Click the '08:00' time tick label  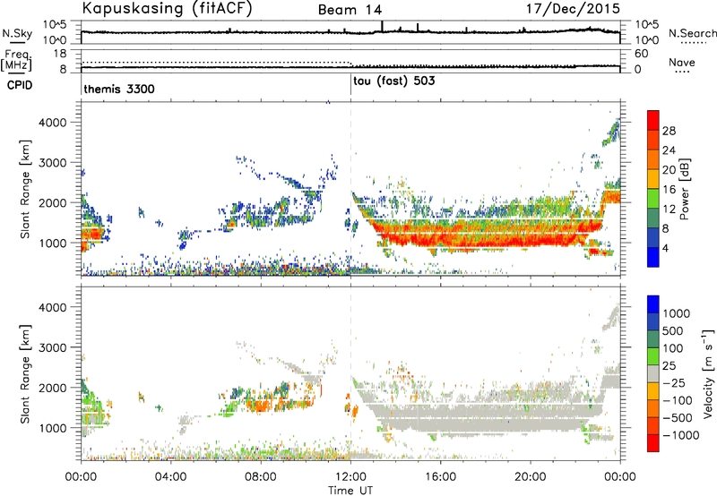tap(261, 477)
